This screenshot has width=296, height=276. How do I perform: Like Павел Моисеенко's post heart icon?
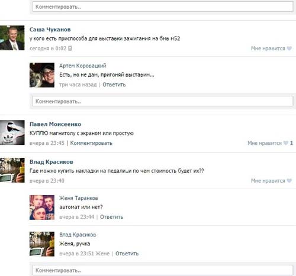coord(285,143)
